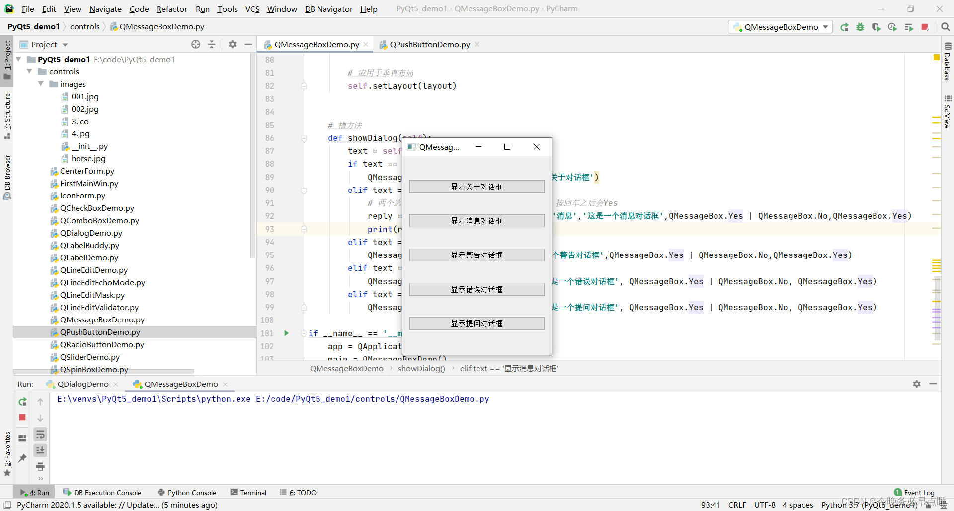This screenshot has height=511, width=954.
Task: Click Down the stack trace arrow
Action: click(40, 418)
